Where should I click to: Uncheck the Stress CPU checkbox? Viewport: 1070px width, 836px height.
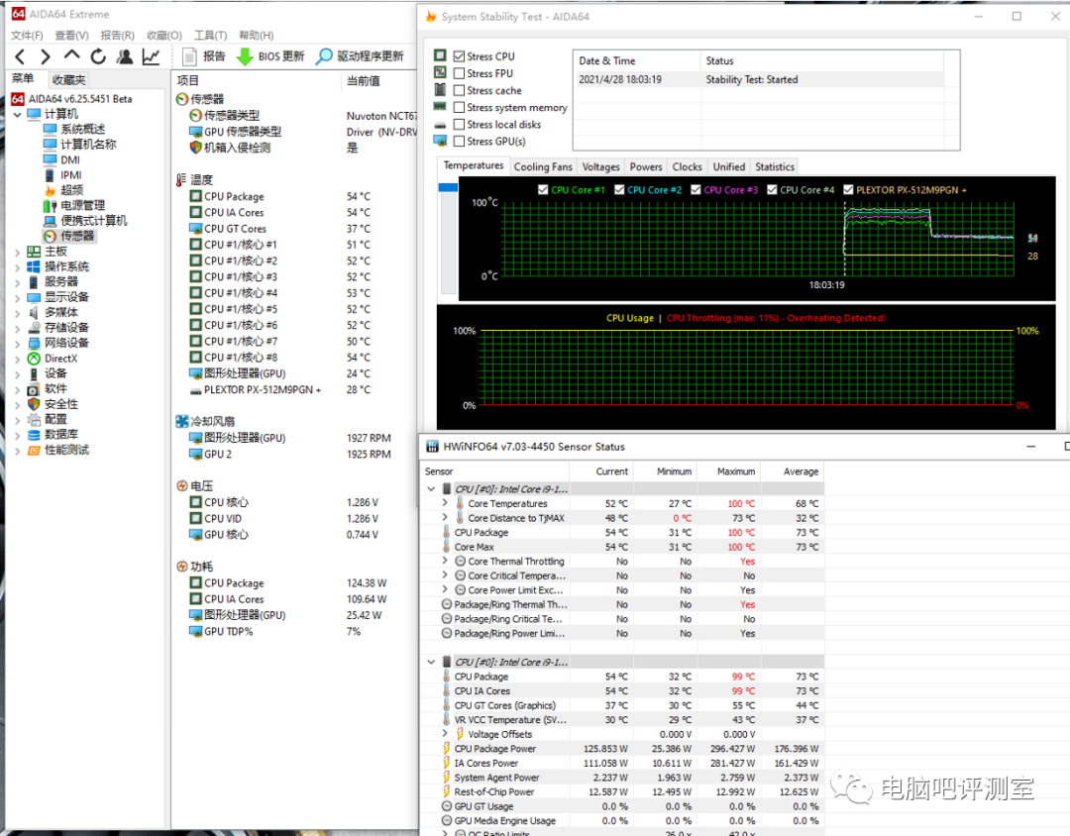460,56
